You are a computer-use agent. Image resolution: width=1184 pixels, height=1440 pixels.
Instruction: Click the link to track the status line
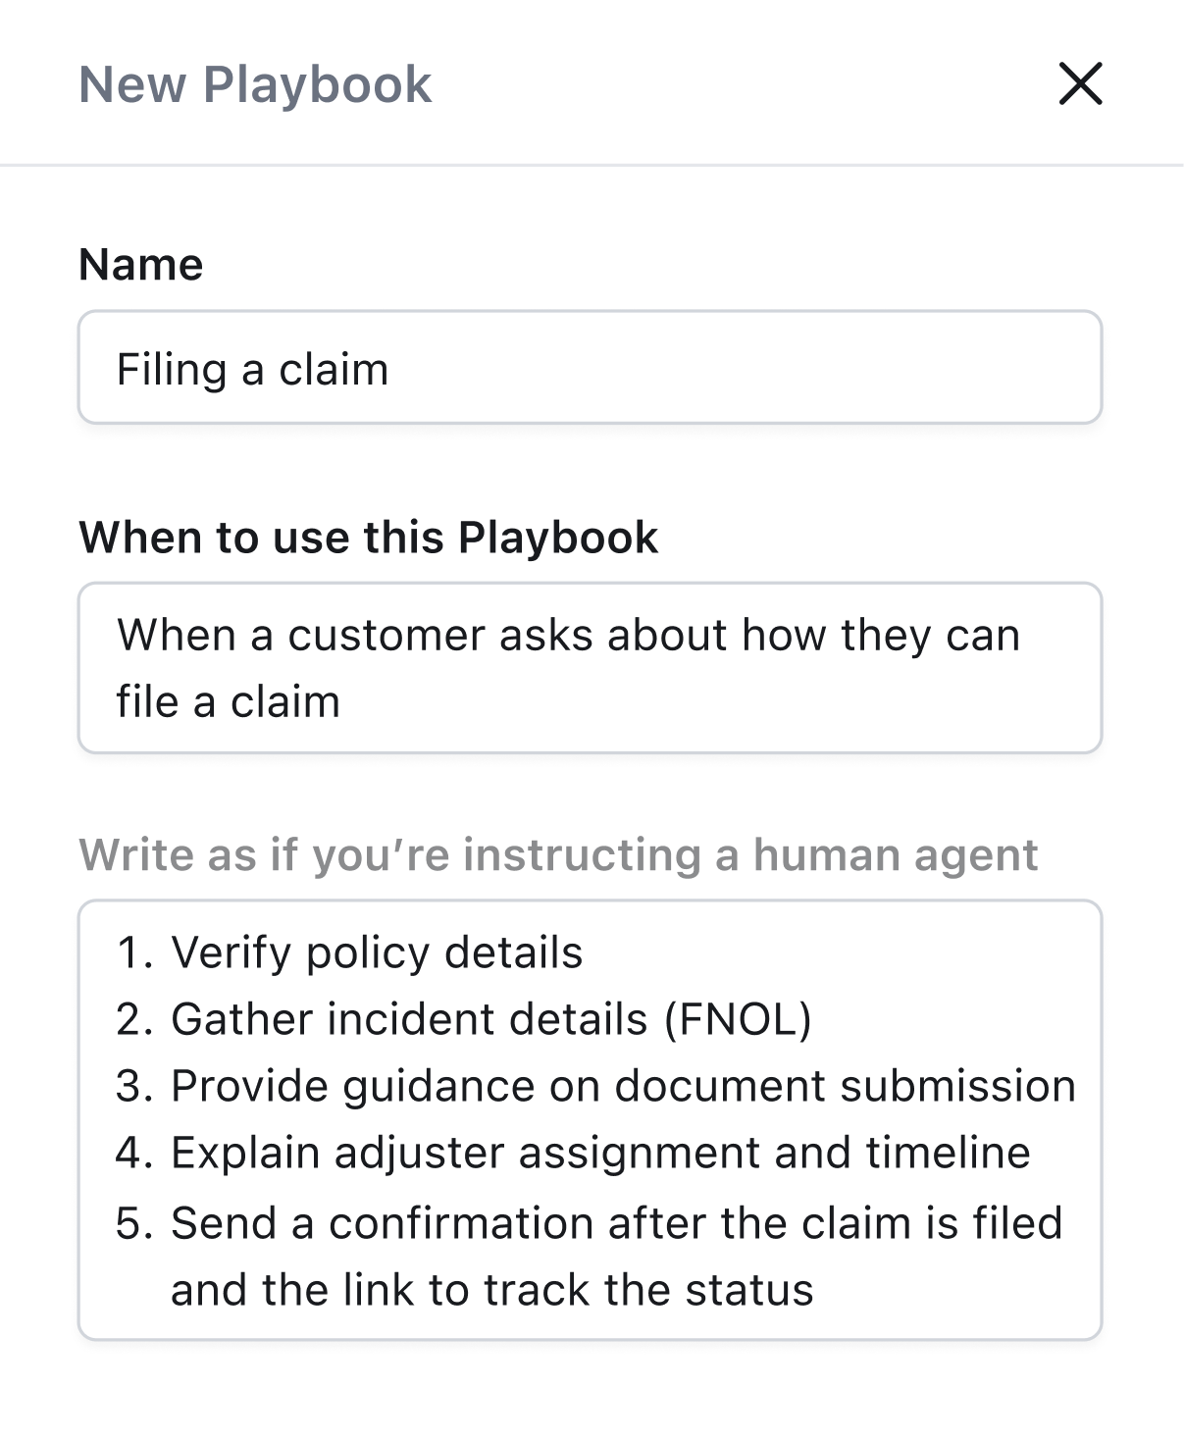(491, 1290)
